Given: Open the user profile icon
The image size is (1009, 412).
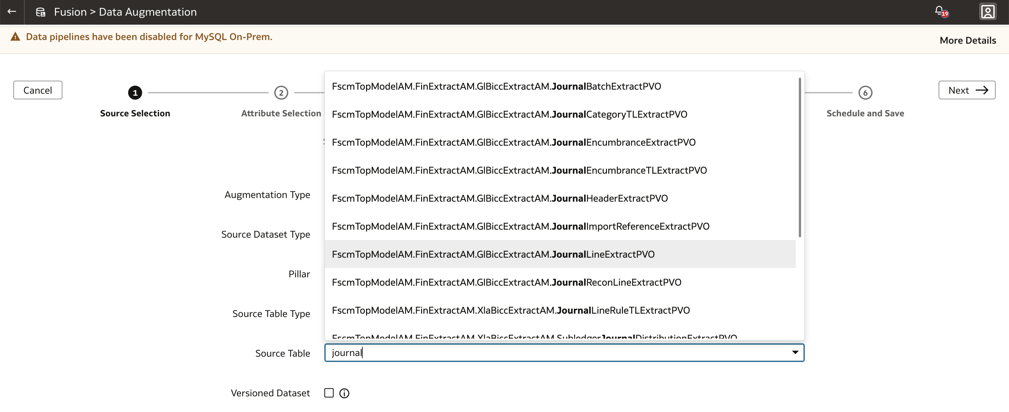Looking at the screenshot, I should [987, 12].
